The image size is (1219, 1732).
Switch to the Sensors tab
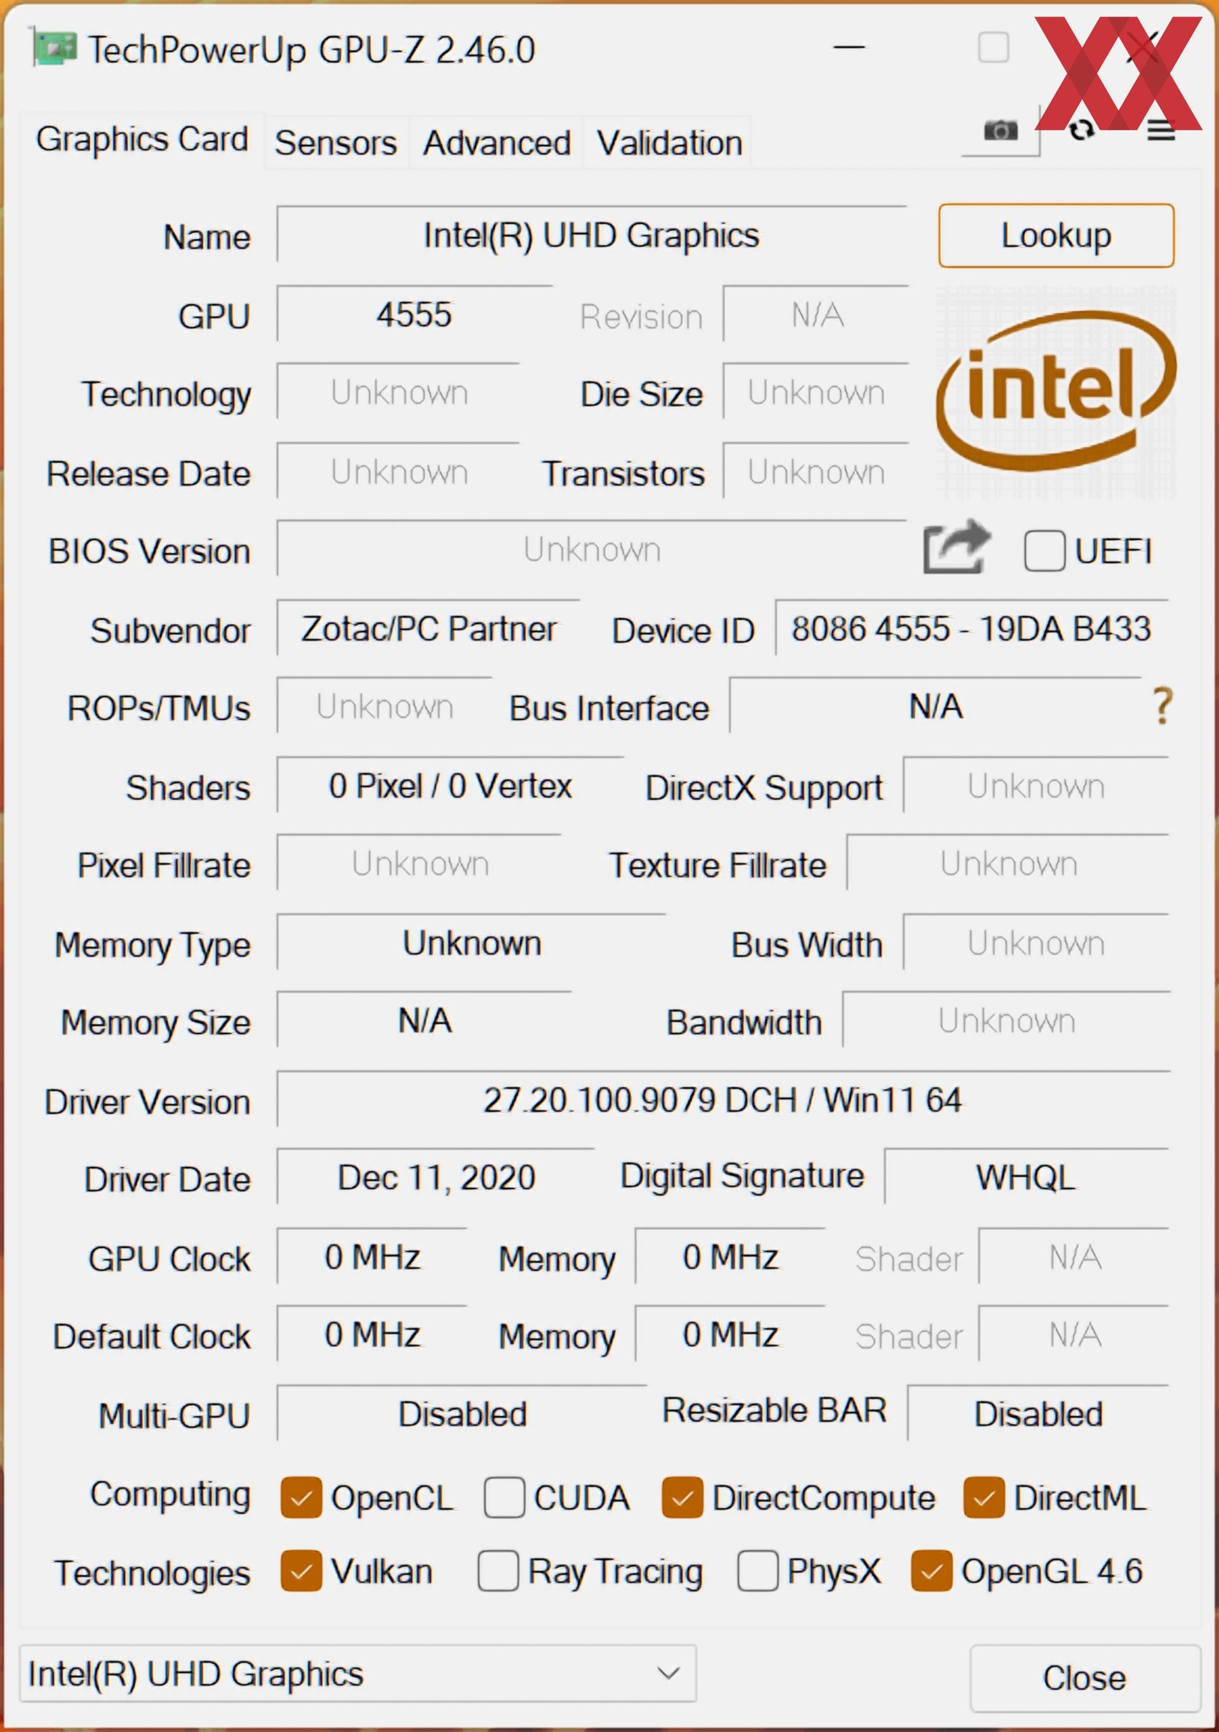pyautogui.click(x=336, y=143)
